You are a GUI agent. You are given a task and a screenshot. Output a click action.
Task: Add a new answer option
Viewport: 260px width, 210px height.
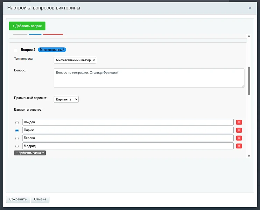30,153
